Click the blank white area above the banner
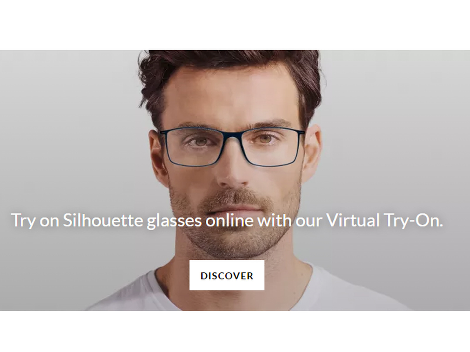 pyautogui.click(x=235, y=25)
